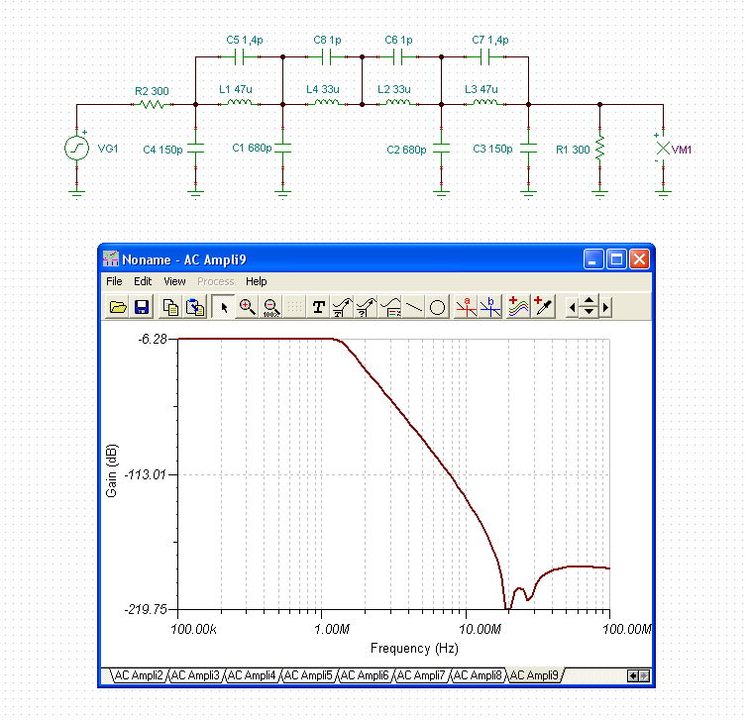The width and height of the screenshot is (749, 720).
Task: Copy the diagram to the clipboard
Action: (x=170, y=307)
